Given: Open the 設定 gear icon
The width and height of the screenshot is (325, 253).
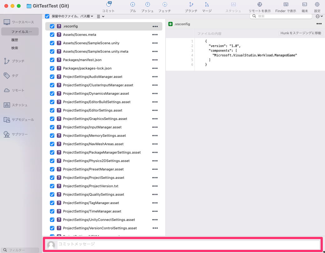Looking at the screenshot, I should click(317, 4).
